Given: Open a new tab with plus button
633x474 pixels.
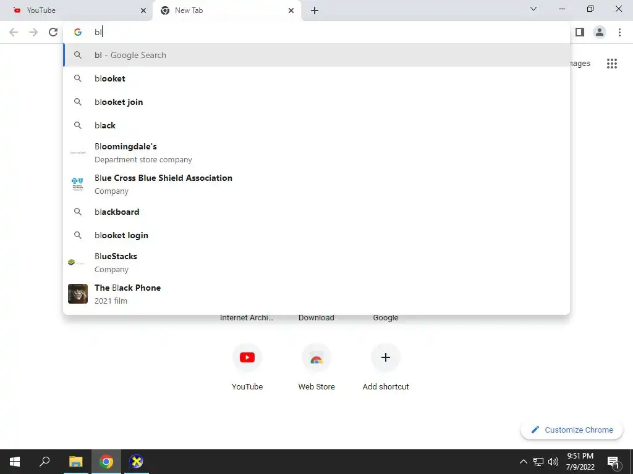Looking at the screenshot, I should tap(315, 10).
